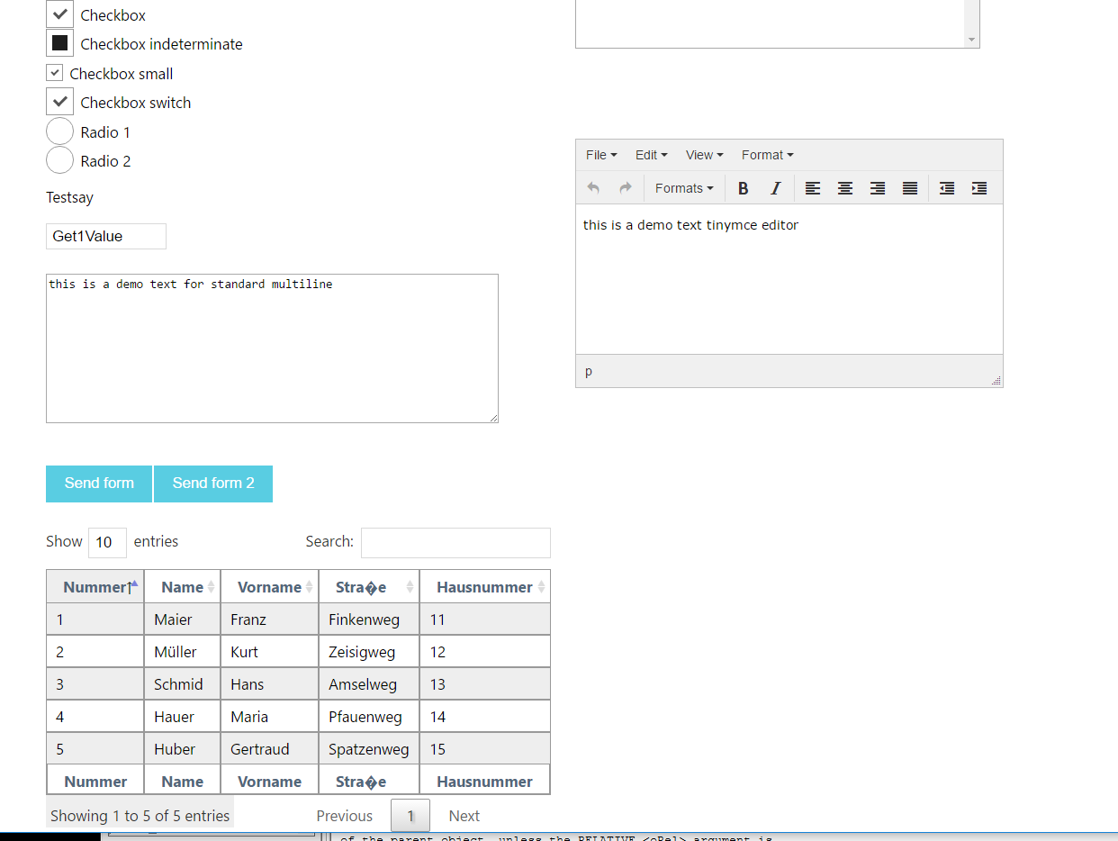Viewport: 1118px width, 841px height.
Task: Select the Radio 2 option
Action: point(59,160)
